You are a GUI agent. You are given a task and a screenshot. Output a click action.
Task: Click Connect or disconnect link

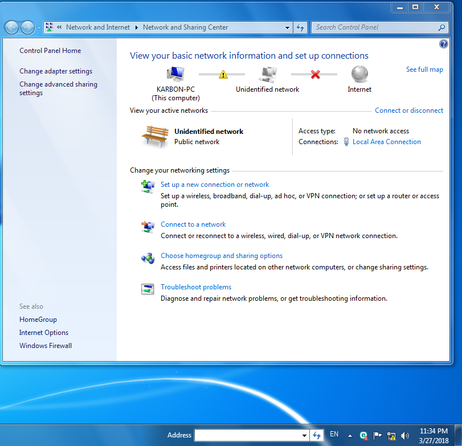tap(409, 111)
